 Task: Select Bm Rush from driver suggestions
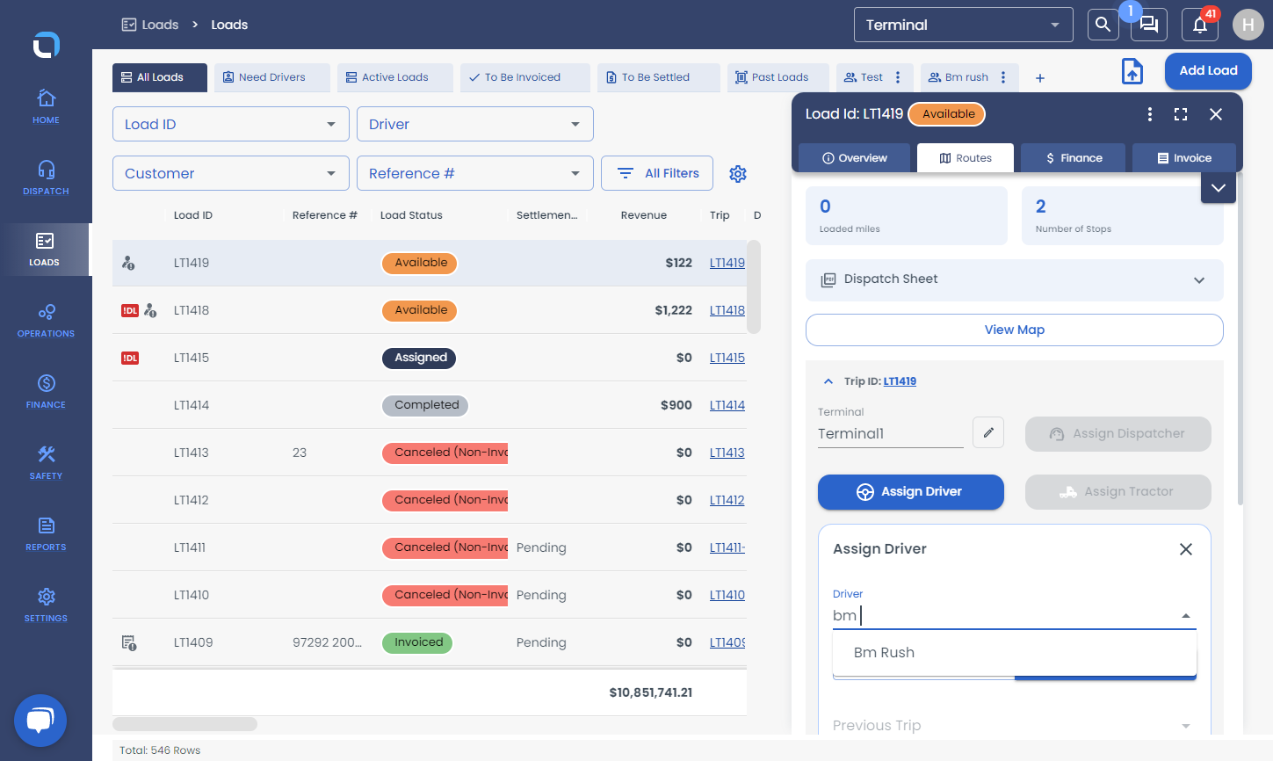pos(1015,653)
